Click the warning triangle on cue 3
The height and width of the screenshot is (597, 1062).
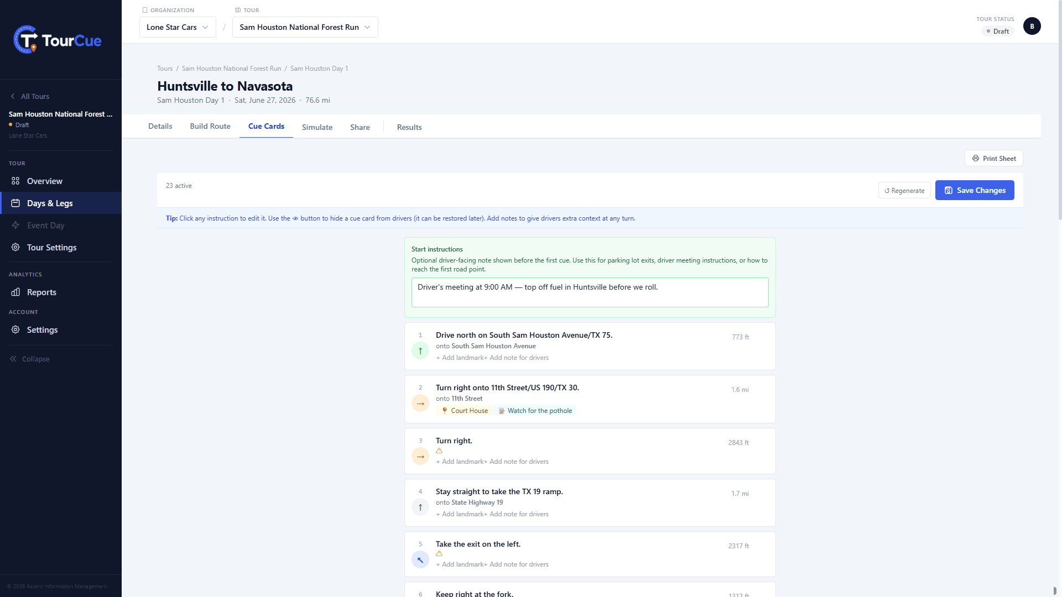coord(439,451)
